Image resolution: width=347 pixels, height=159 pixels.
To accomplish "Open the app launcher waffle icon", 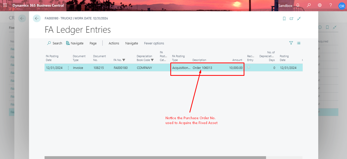I will (x=5, y=5).
